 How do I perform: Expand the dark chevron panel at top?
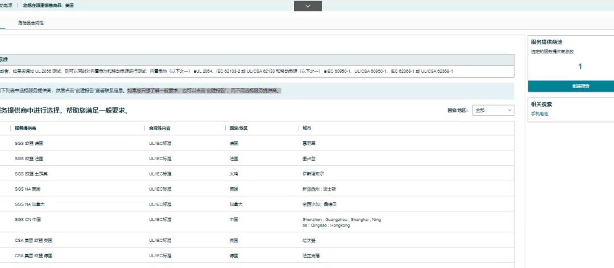pos(308,6)
